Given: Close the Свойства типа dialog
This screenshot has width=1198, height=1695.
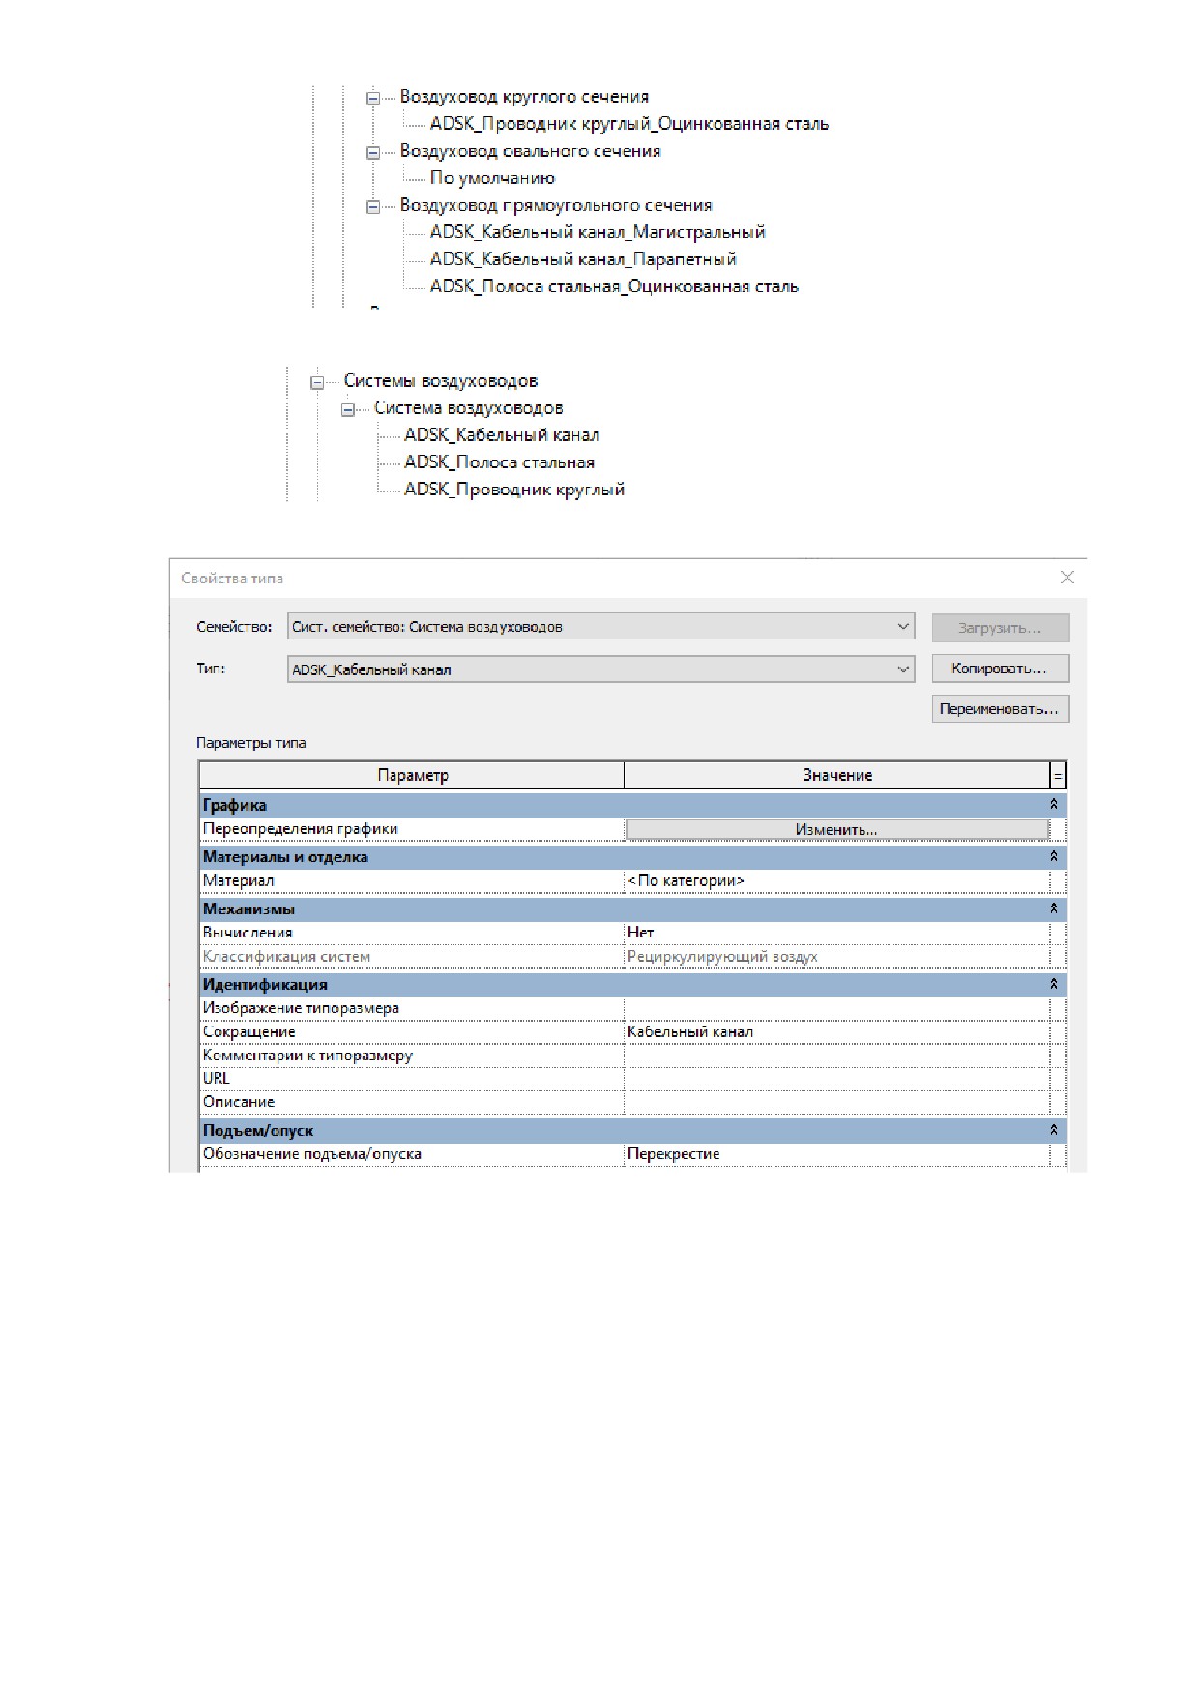Looking at the screenshot, I should (x=1067, y=578).
